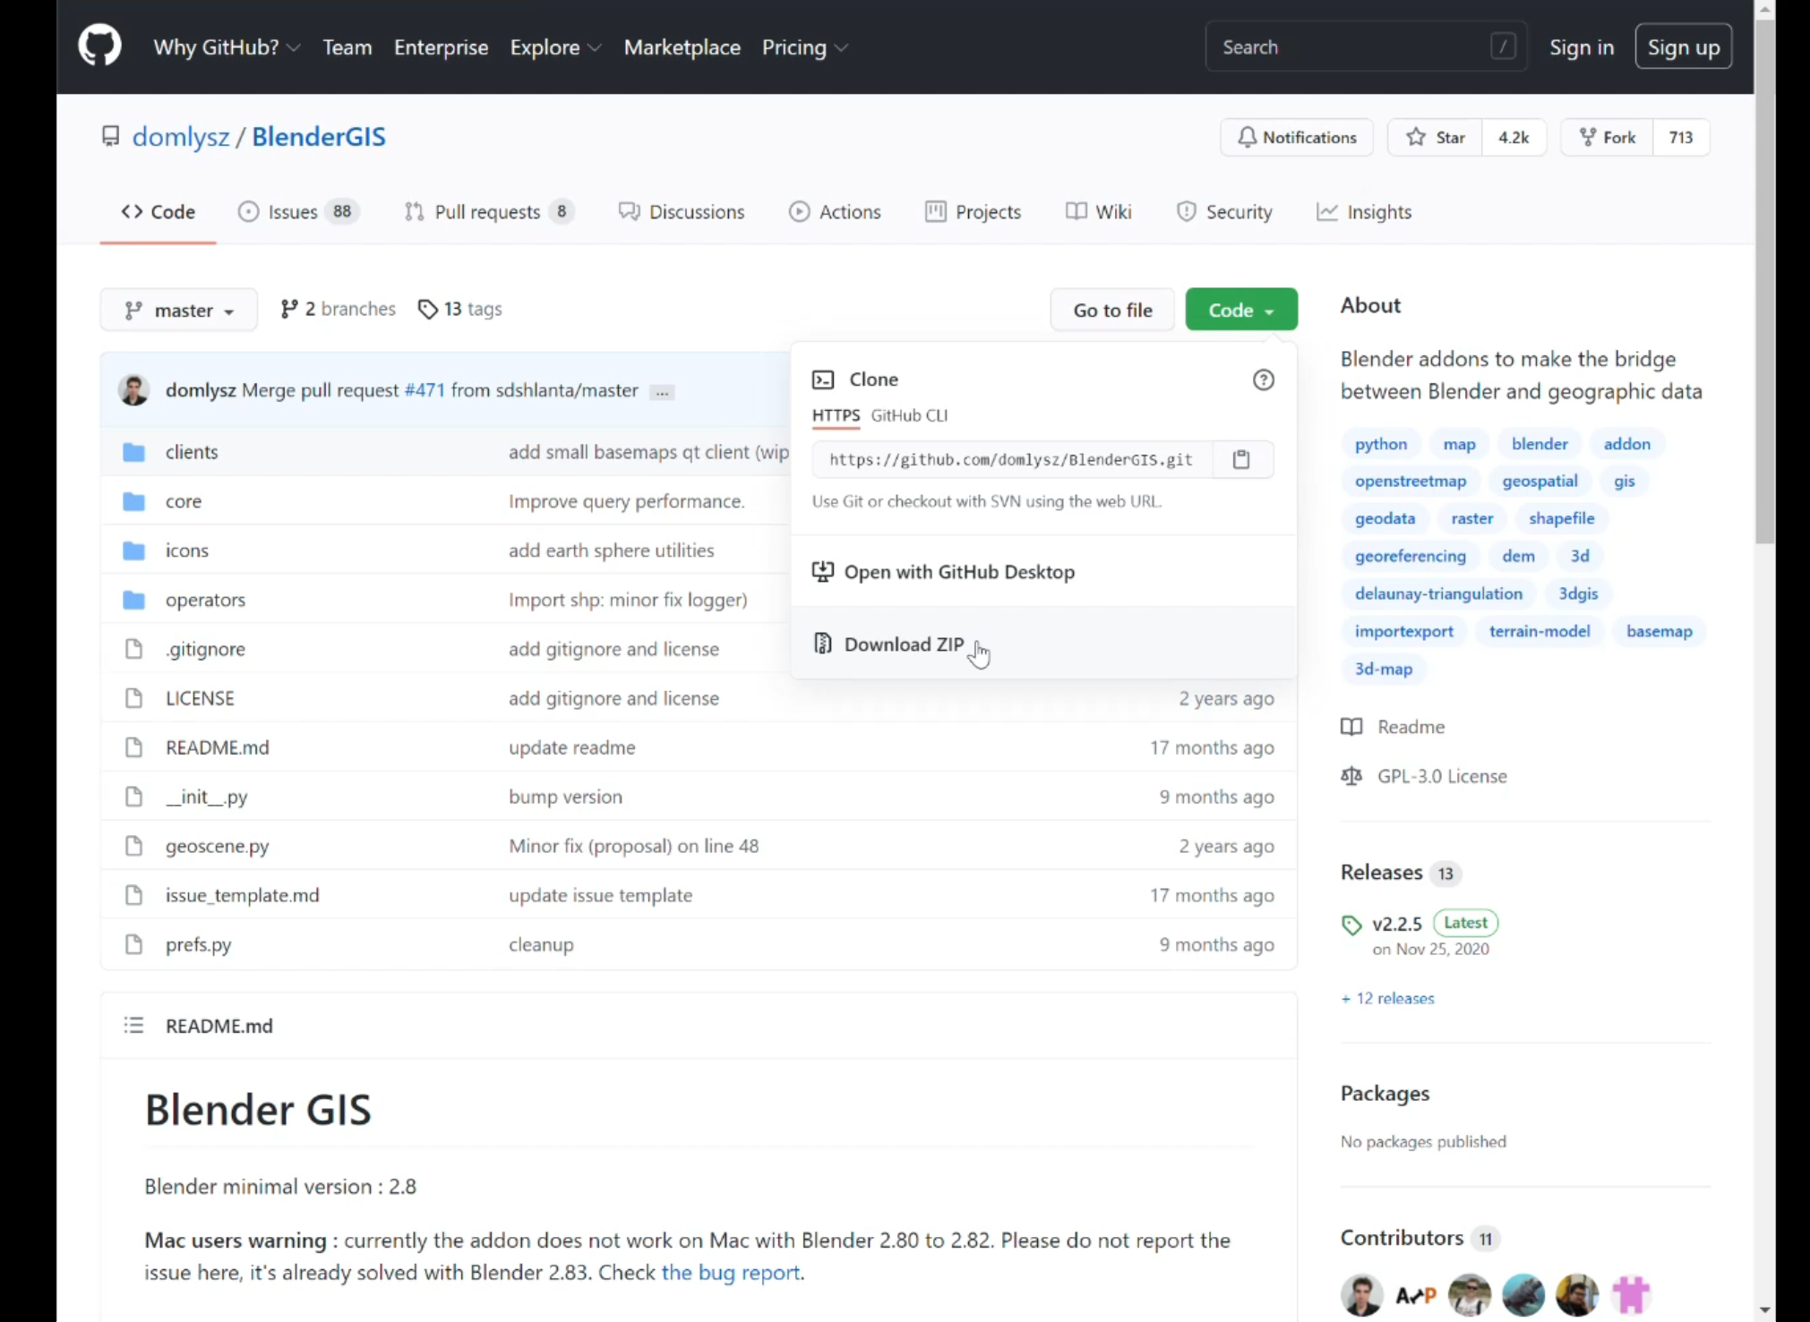Copy clone URL with clipboard icon
Screen dimensions: 1810x1322
[x=1241, y=459]
